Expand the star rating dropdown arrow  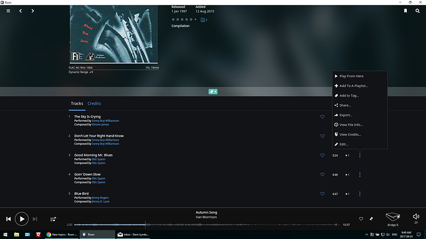[195, 20]
